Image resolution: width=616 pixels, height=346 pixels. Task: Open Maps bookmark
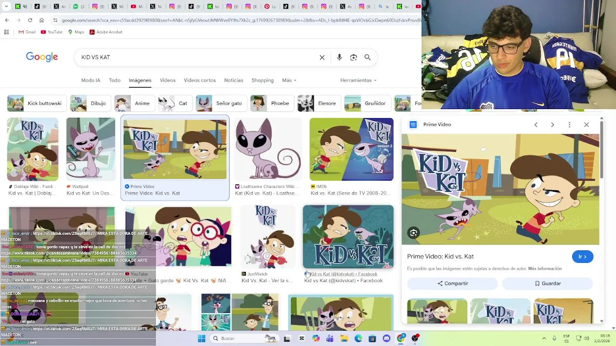coord(76,32)
